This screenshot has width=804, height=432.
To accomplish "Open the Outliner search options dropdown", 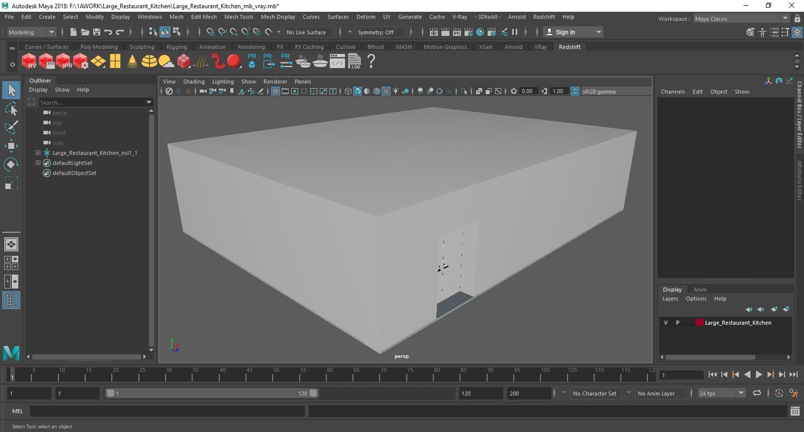I will point(149,102).
